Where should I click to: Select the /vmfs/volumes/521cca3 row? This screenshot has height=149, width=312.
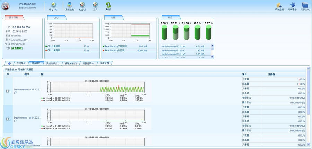coord(185,54)
